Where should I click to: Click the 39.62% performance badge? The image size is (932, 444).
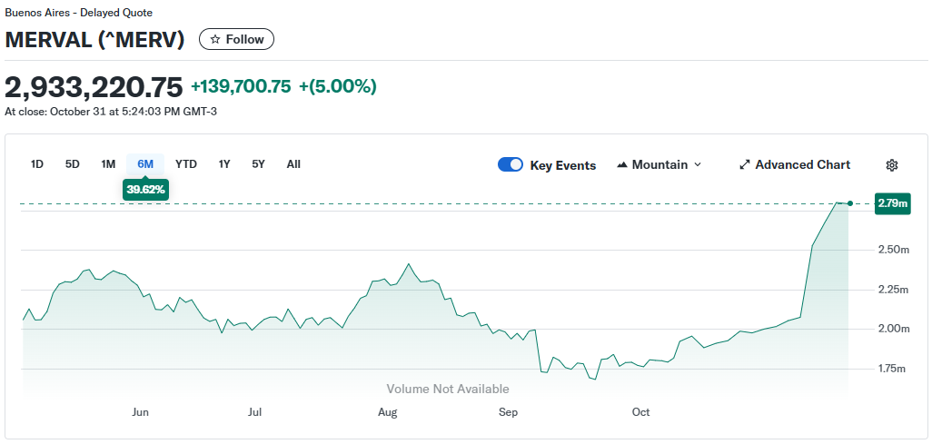(x=145, y=190)
